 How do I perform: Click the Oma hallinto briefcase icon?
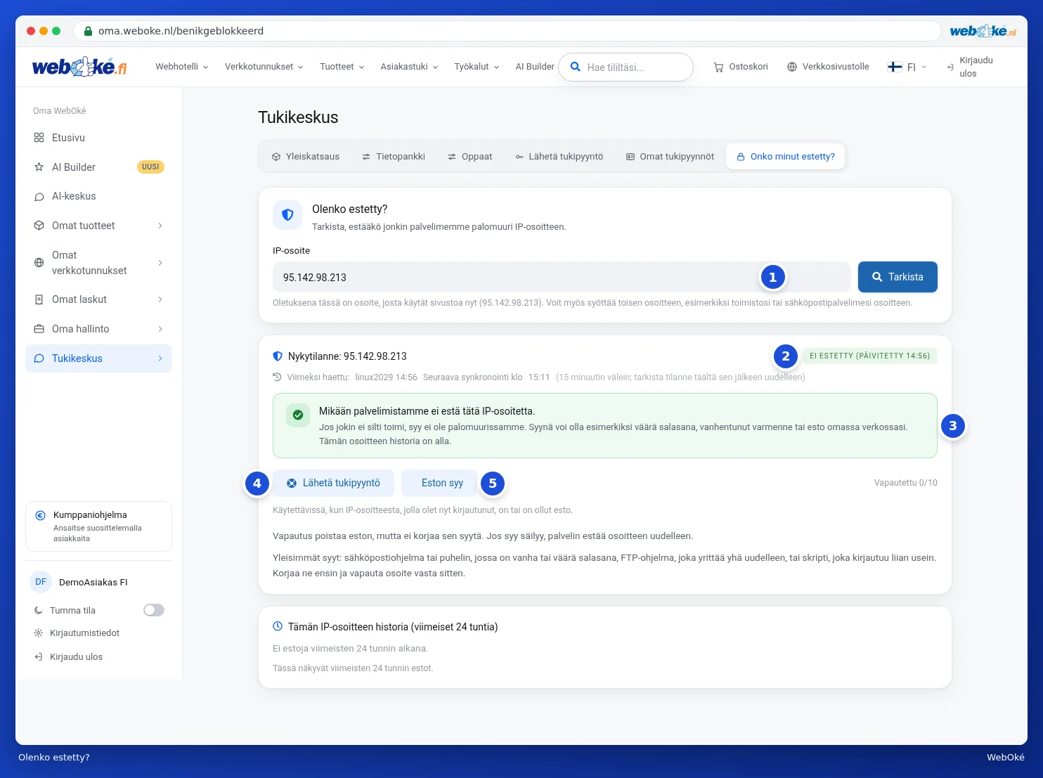(x=39, y=329)
